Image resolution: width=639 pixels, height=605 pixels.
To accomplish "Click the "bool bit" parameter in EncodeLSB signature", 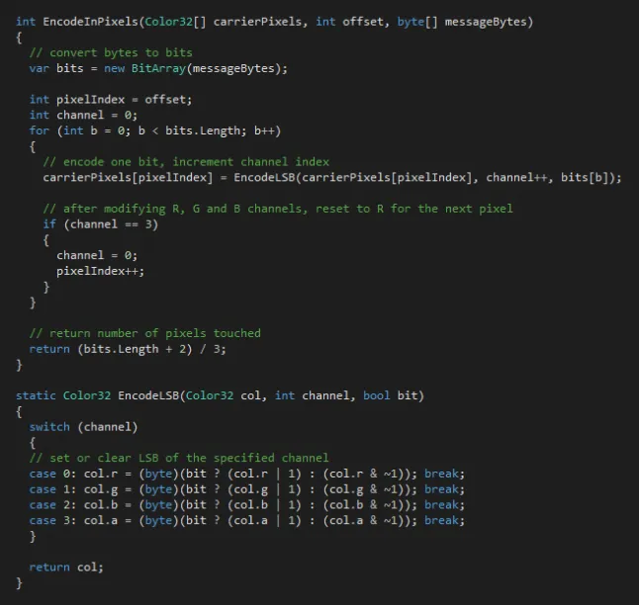I will [390, 396].
